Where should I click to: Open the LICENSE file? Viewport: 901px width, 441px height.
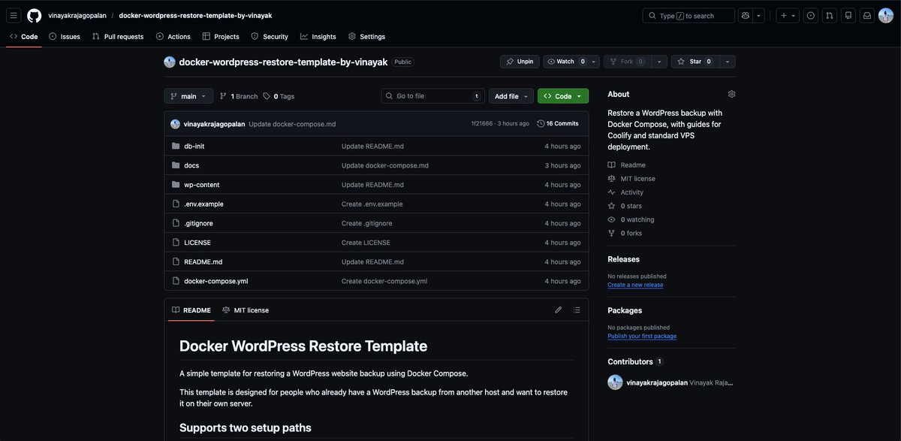pos(197,243)
